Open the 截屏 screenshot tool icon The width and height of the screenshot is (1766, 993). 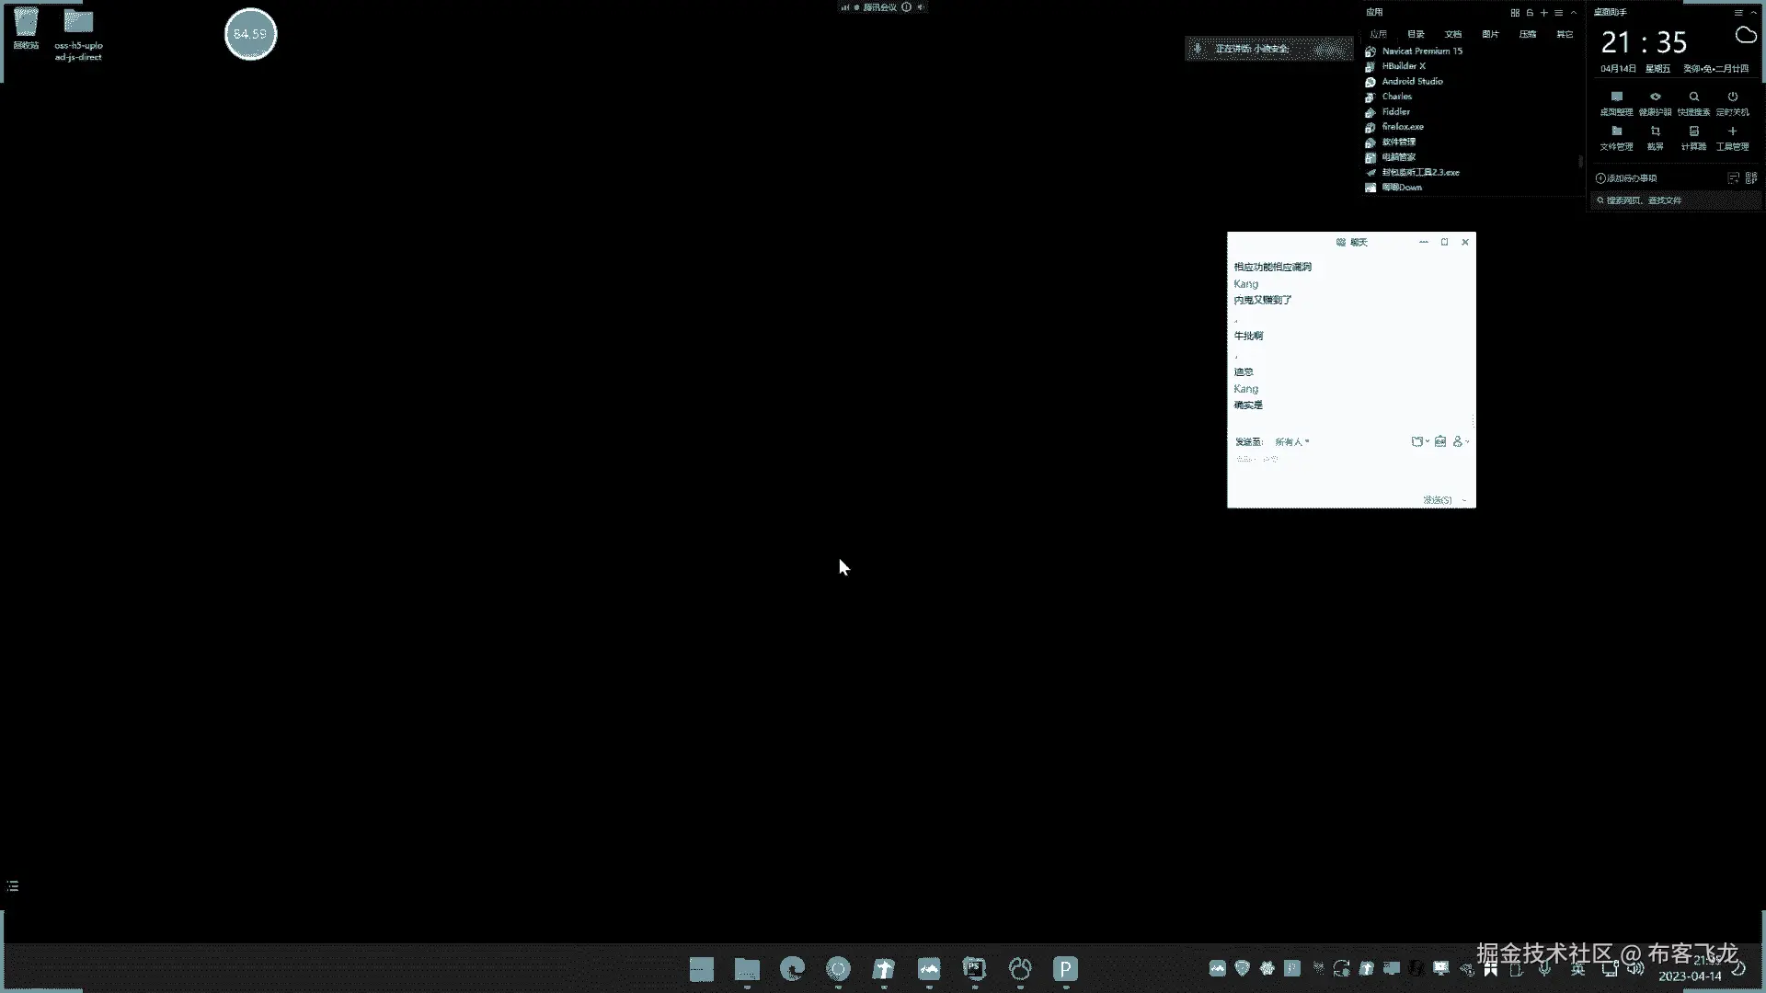coord(1655,131)
